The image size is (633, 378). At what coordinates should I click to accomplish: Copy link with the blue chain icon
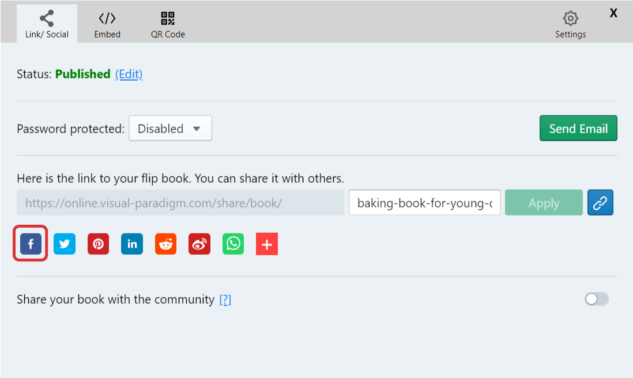point(600,203)
